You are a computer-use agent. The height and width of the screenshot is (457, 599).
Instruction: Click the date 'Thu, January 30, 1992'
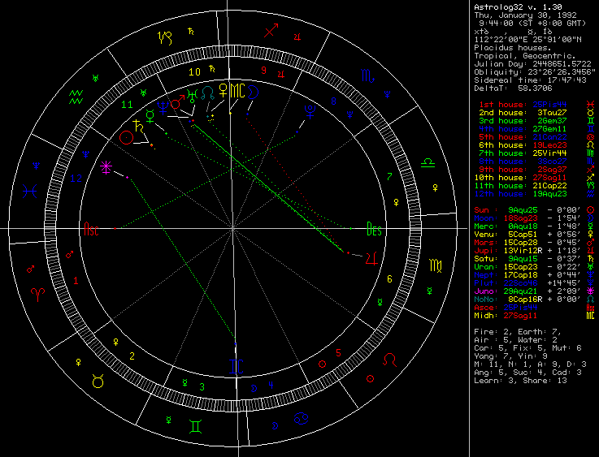525,15
